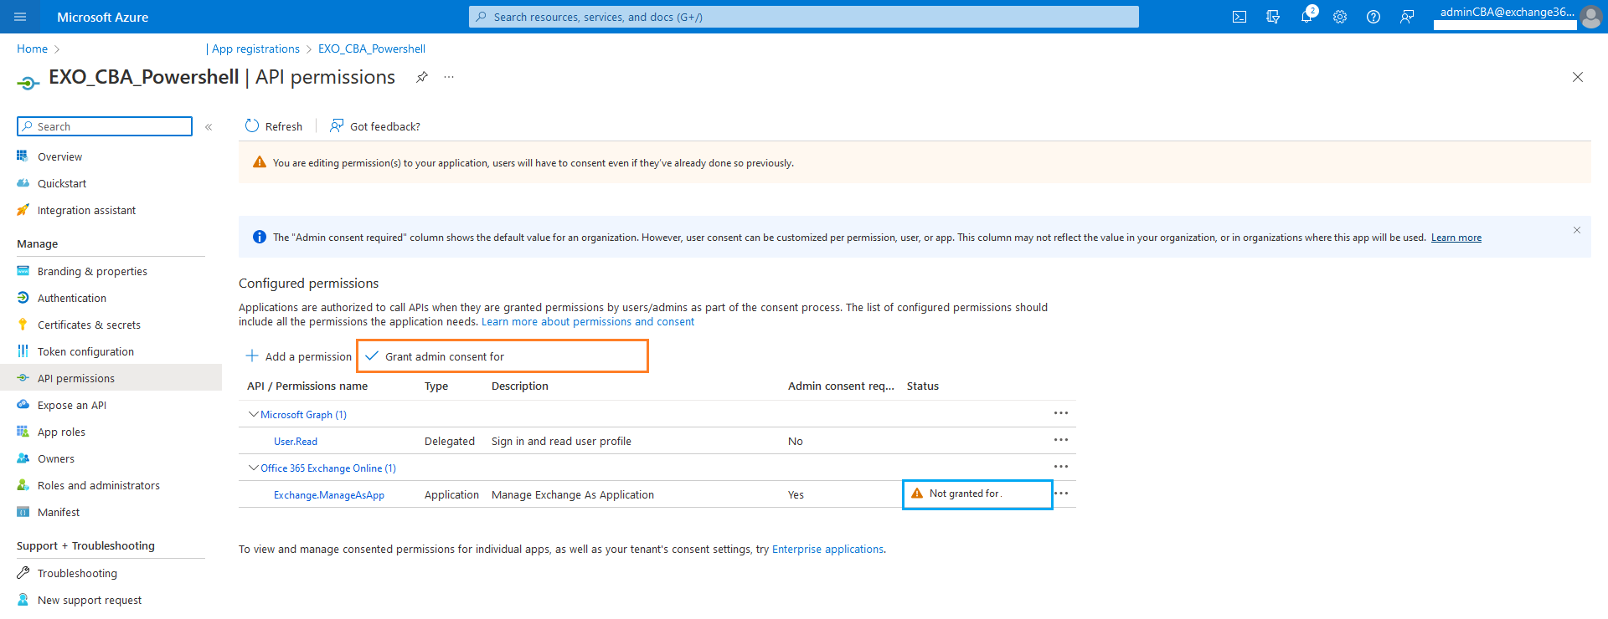The height and width of the screenshot is (619, 1608).
Task: Open Troubleshooting in the sidebar
Action: pos(77,573)
